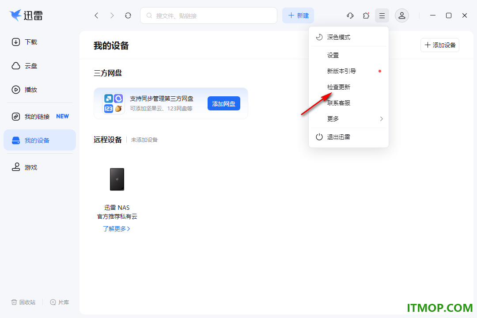The image size is (477, 318).
Task: Open 片库 at the bottom
Action: point(60,302)
